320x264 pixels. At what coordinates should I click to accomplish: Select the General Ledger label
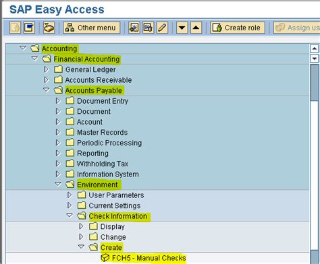pos(90,69)
